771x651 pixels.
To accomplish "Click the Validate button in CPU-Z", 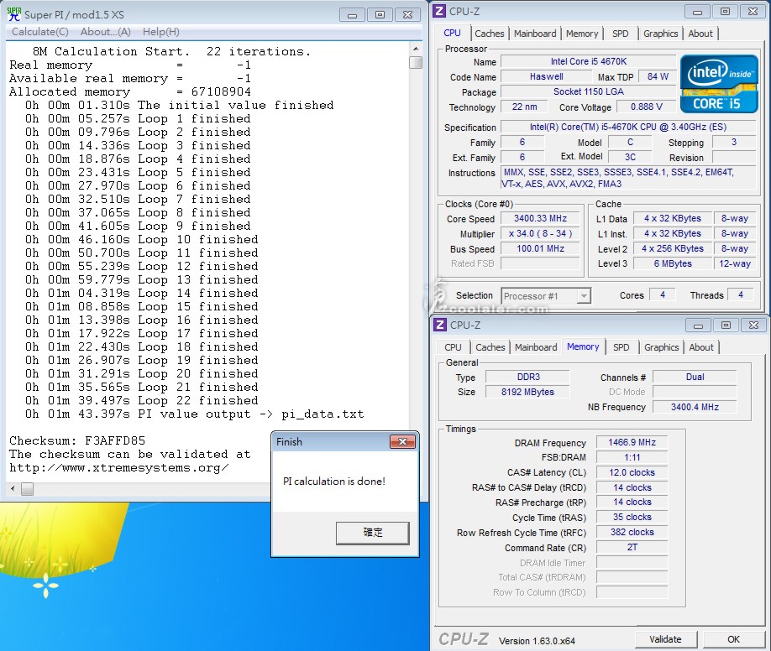I will coord(665,639).
